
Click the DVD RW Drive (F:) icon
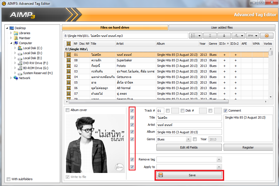pos(20,63)
